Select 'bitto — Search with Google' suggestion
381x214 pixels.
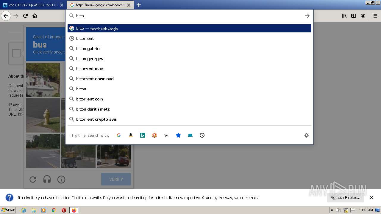click(x=189, y=28)
